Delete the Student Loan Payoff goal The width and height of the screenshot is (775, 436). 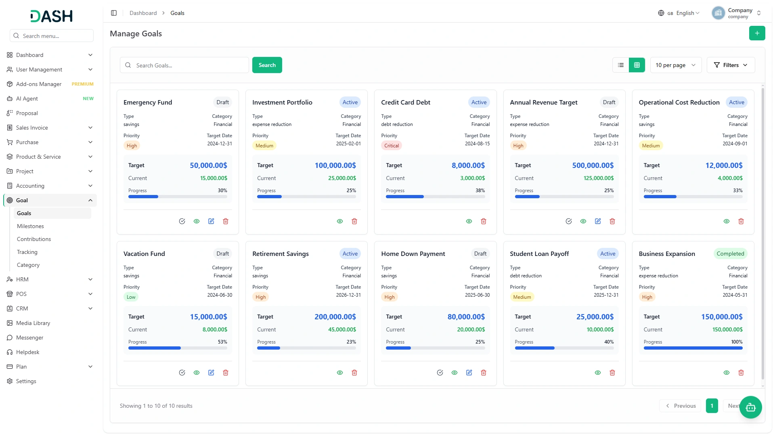(612, 373)
